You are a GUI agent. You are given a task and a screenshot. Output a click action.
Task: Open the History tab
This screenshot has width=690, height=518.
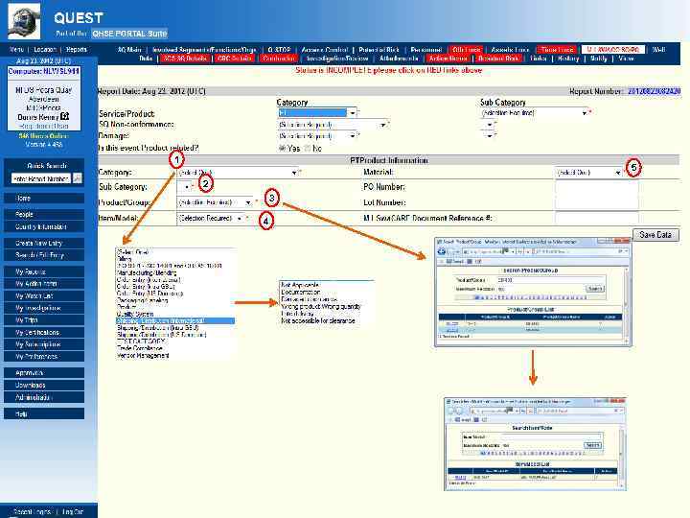[x=568, y=59]
